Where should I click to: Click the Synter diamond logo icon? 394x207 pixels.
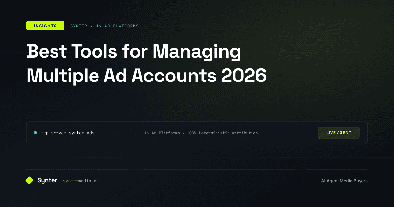[x=30, y=180]
